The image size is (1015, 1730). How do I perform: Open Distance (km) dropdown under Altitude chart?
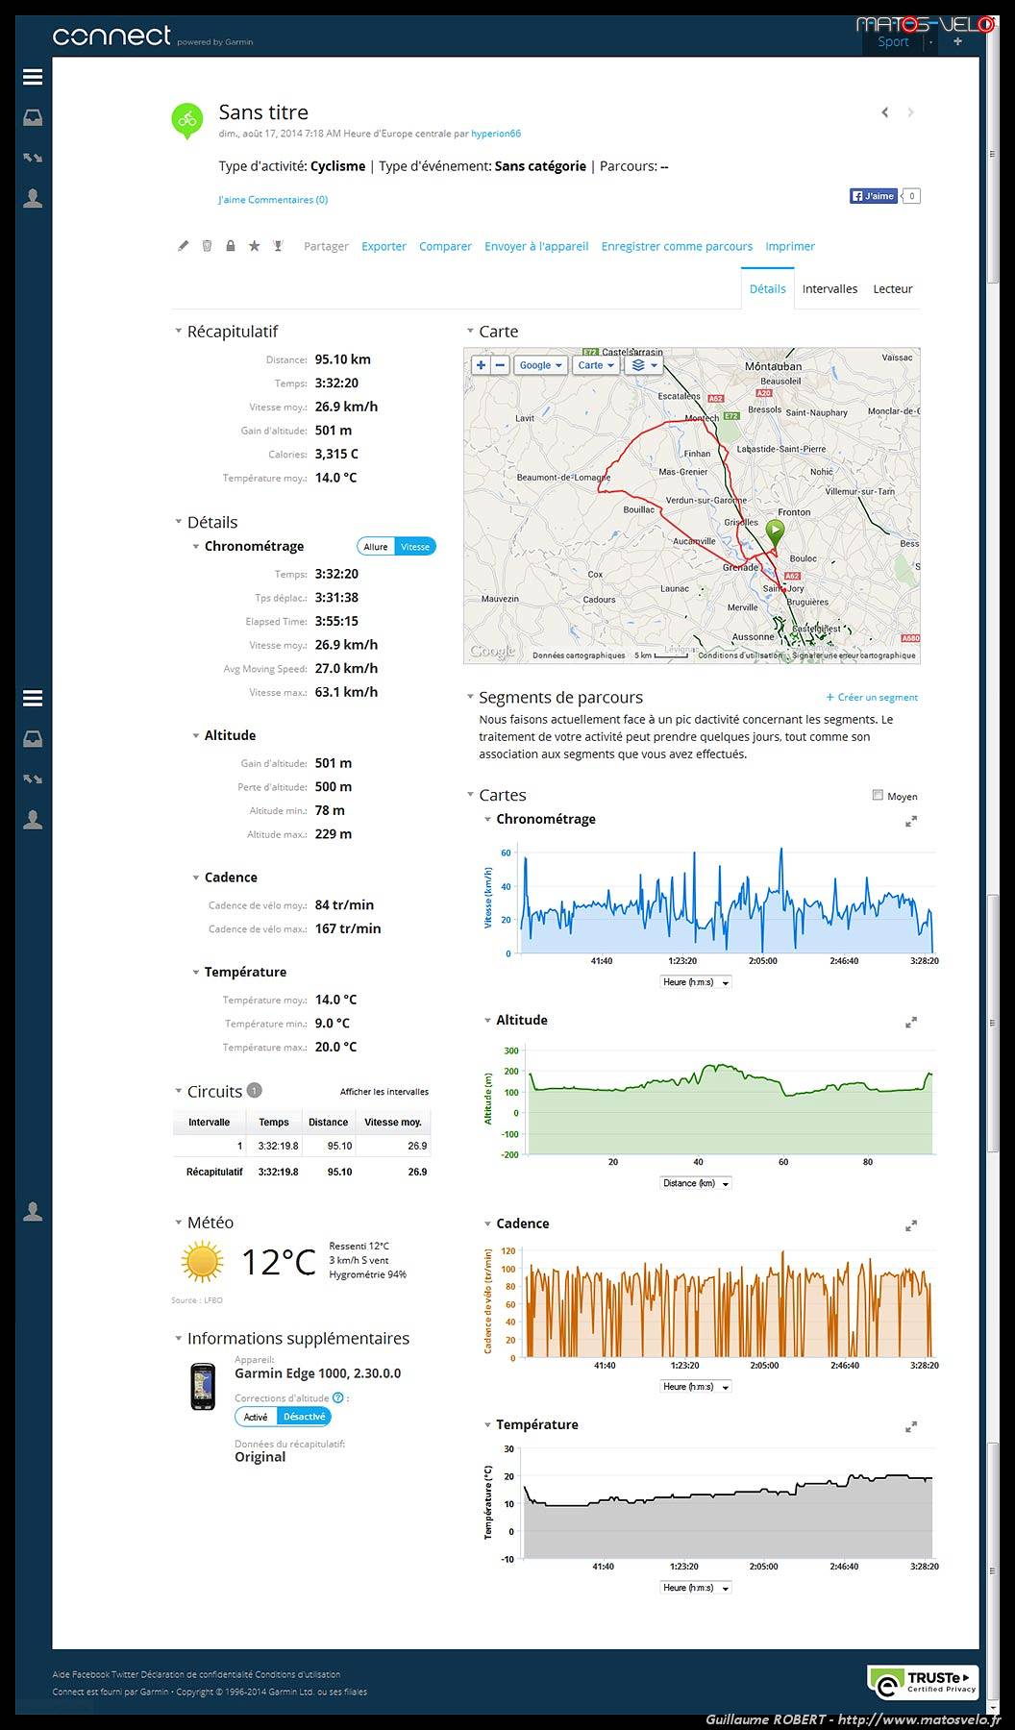(696, 1183)
